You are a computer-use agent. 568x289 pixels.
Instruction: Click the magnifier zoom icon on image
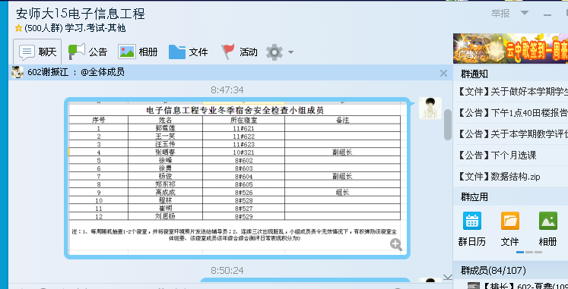tap(396, 244)
